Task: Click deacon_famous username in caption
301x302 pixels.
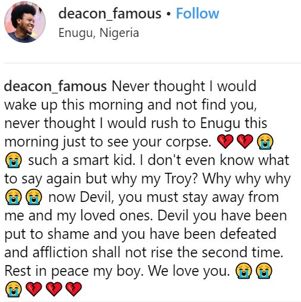Action: [x=55, y=86]
